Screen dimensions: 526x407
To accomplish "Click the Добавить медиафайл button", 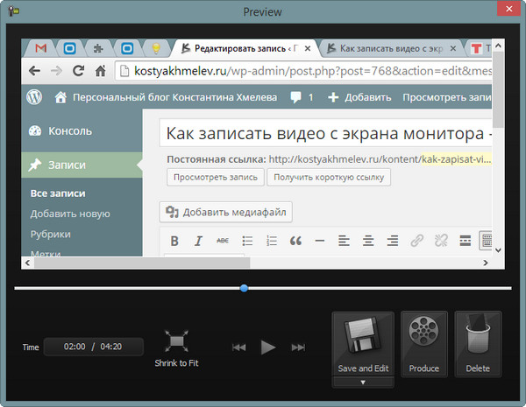I will (226, 212).
